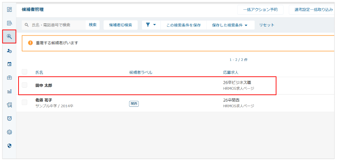This screenshot has width=337, height=161.
Task: Open the 保存した検索条件 dropdown
Action: (x=230, y=25)
